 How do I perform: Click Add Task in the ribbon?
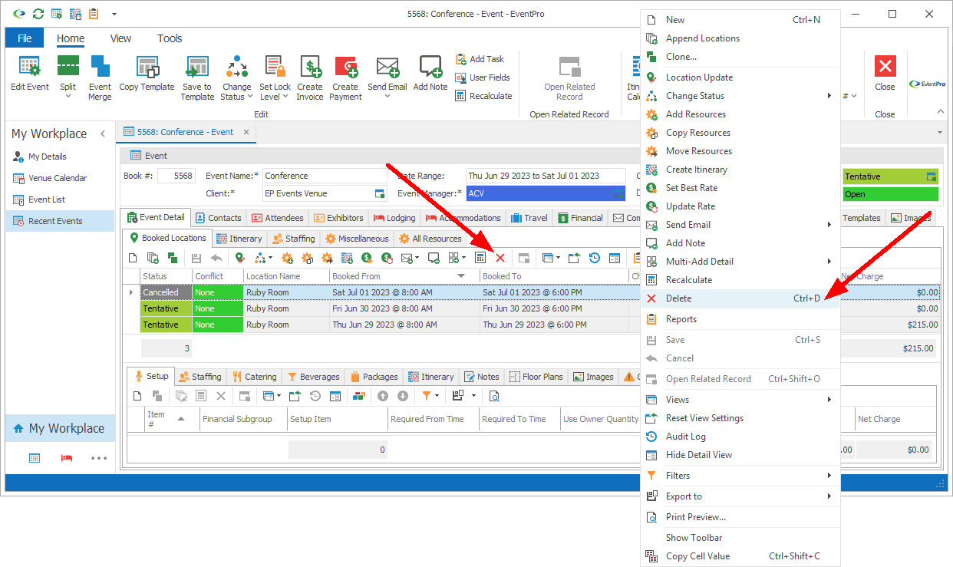[x=480, y=59]
